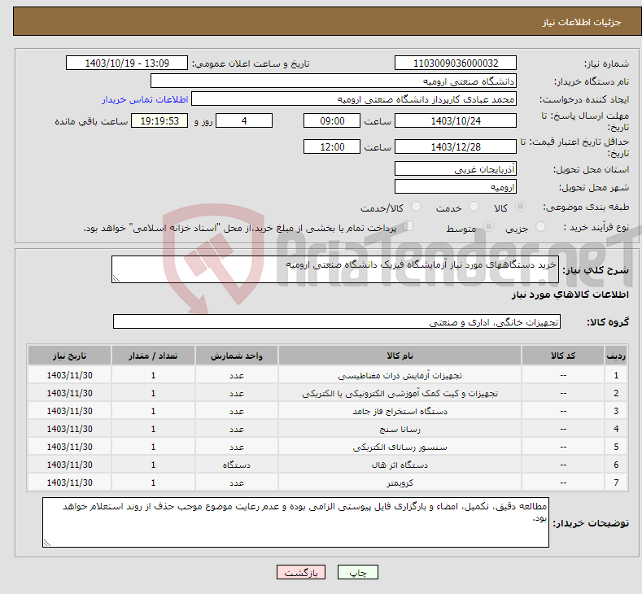642x594 pixels.
Task: Click the اطلاعات کالاهای مورد نیاز heading
Action: click(x=570, y=295)
